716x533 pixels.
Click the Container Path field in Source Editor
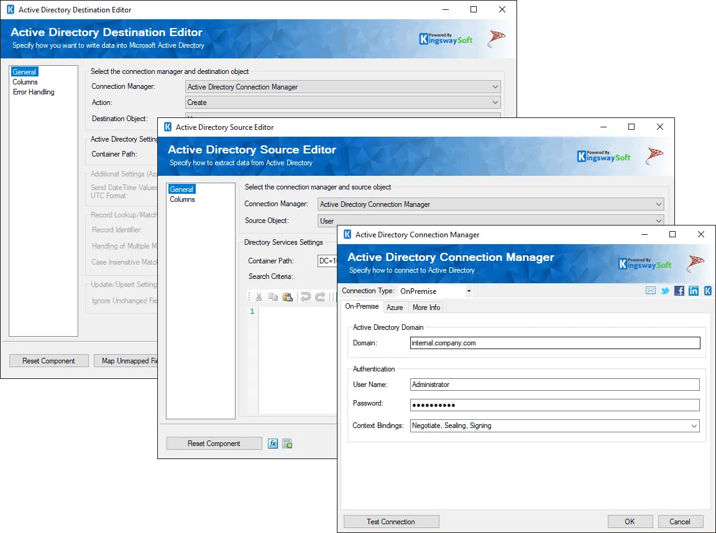(x=328, y=261)
